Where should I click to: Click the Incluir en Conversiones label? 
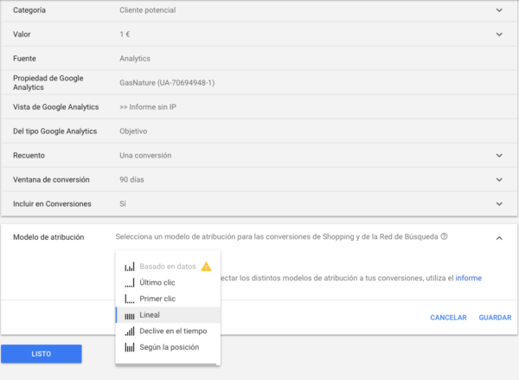coord(52,203)
